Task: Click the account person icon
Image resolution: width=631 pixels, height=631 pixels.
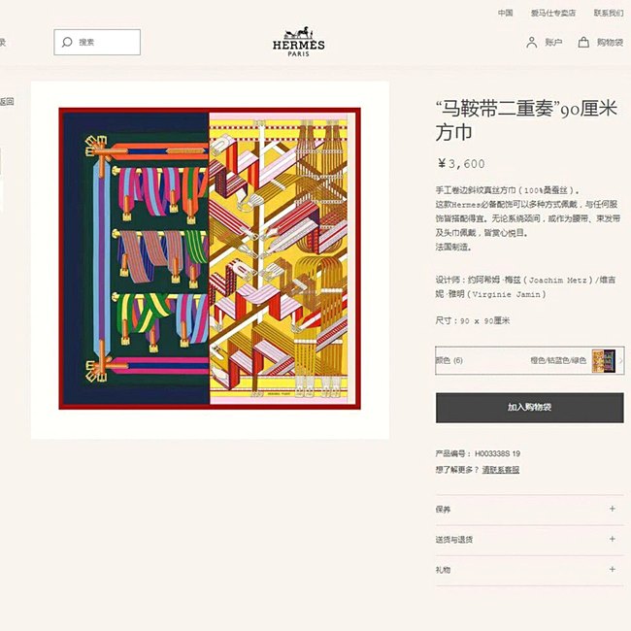Action: coord(532,43)
